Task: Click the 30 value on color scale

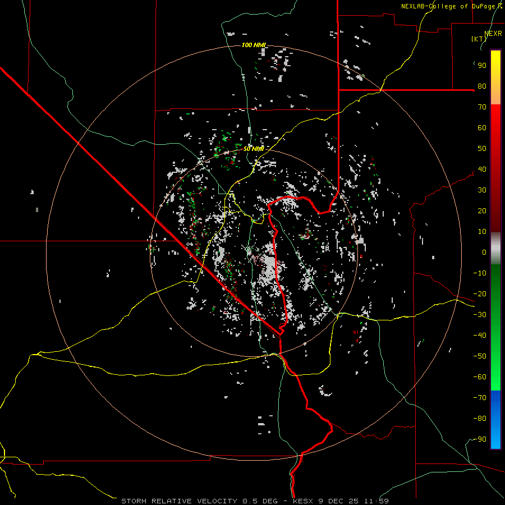Action: [482, 190]
